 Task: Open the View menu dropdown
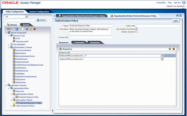9,29
